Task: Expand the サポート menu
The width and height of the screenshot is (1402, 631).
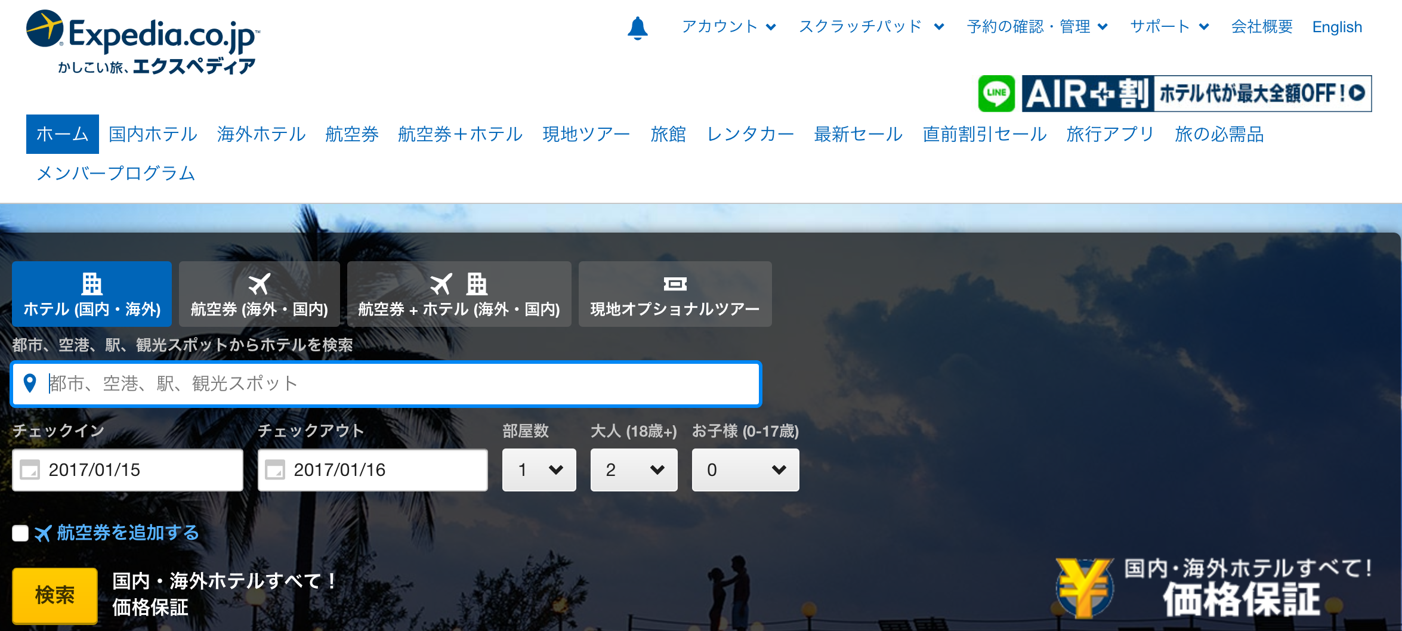Action: click(1169, 27)
